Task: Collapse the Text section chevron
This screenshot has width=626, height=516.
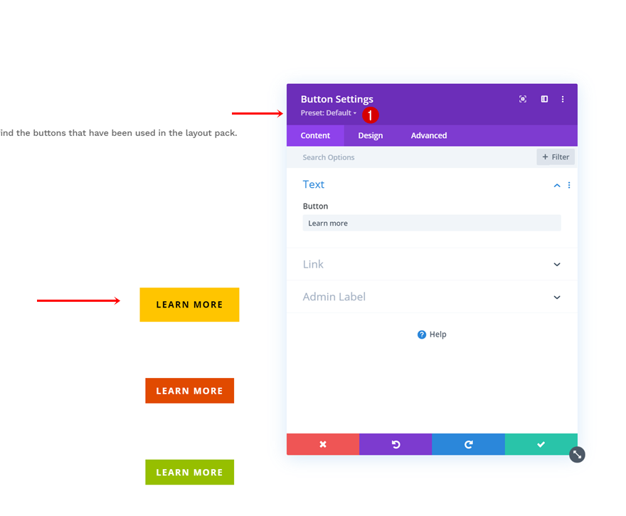Action: 557,185
